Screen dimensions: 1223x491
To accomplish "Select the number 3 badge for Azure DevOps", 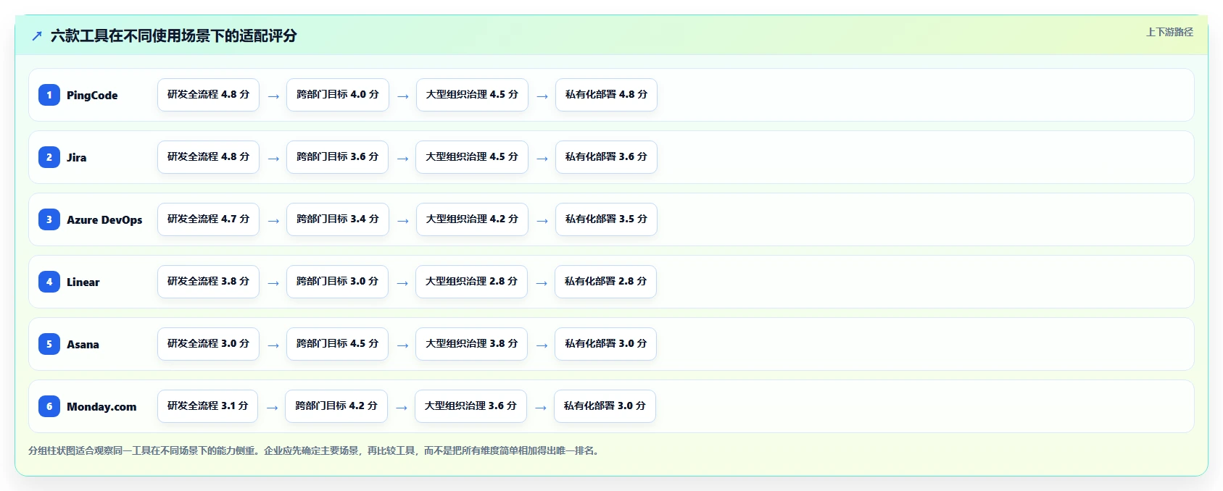I will (49, 219).
